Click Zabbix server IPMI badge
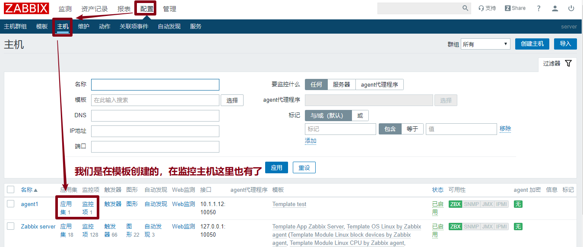This screenshot has width=583, height=247. [501, 226]
